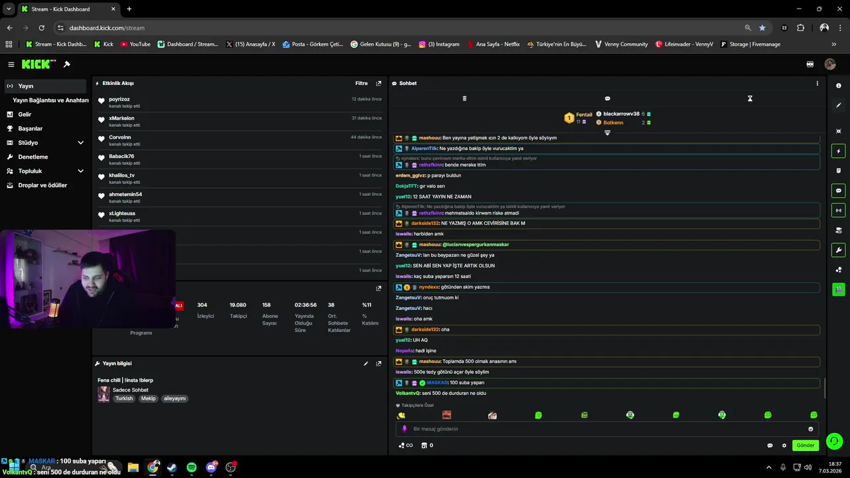The width and height of the screenshot is (850, 478).
Task: Click the message input field Bir mesaj gönderin
Action: coord(606,429)
